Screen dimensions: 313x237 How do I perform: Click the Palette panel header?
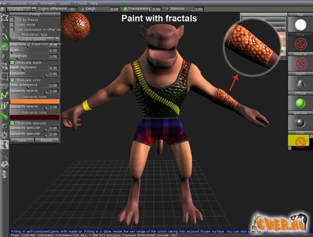tap(263, 15)
